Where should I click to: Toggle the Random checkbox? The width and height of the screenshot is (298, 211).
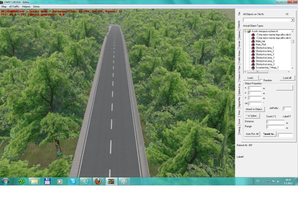[x=261, y=80]
